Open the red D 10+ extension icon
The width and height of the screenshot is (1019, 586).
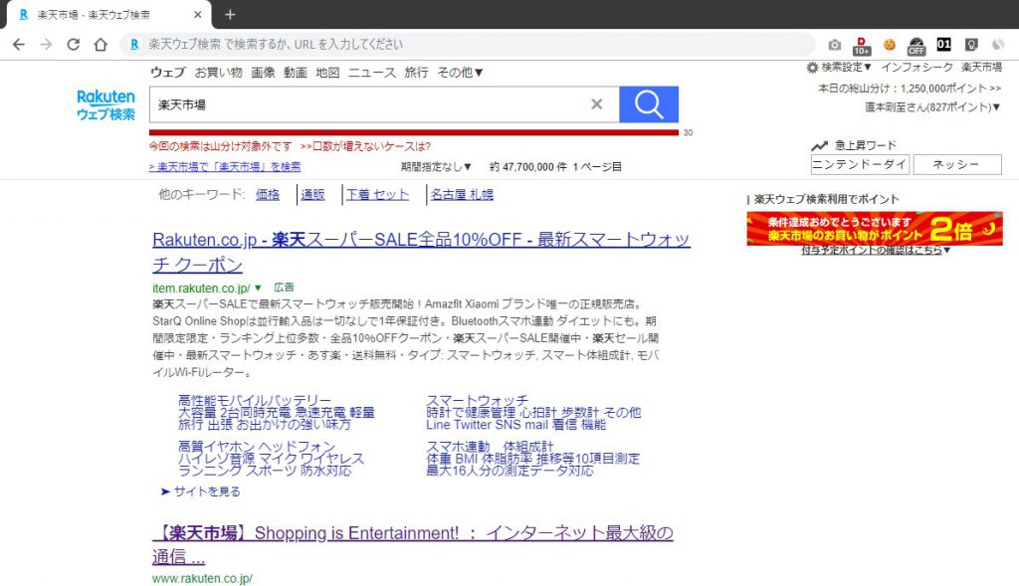tap(862, 46)
